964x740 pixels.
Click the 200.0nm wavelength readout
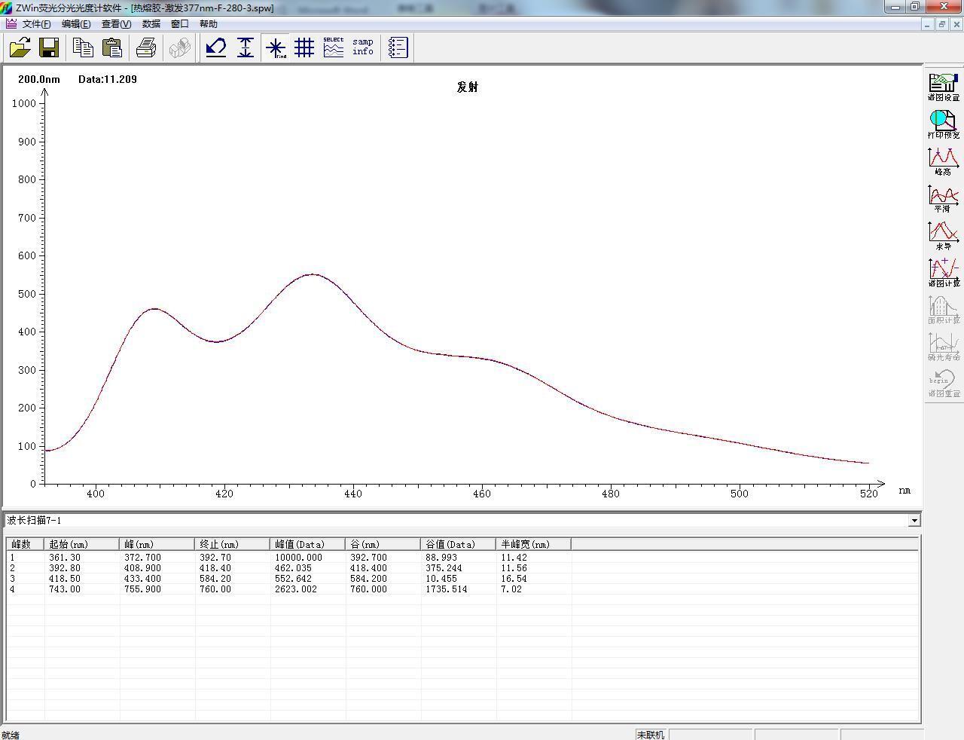(39, 79)
